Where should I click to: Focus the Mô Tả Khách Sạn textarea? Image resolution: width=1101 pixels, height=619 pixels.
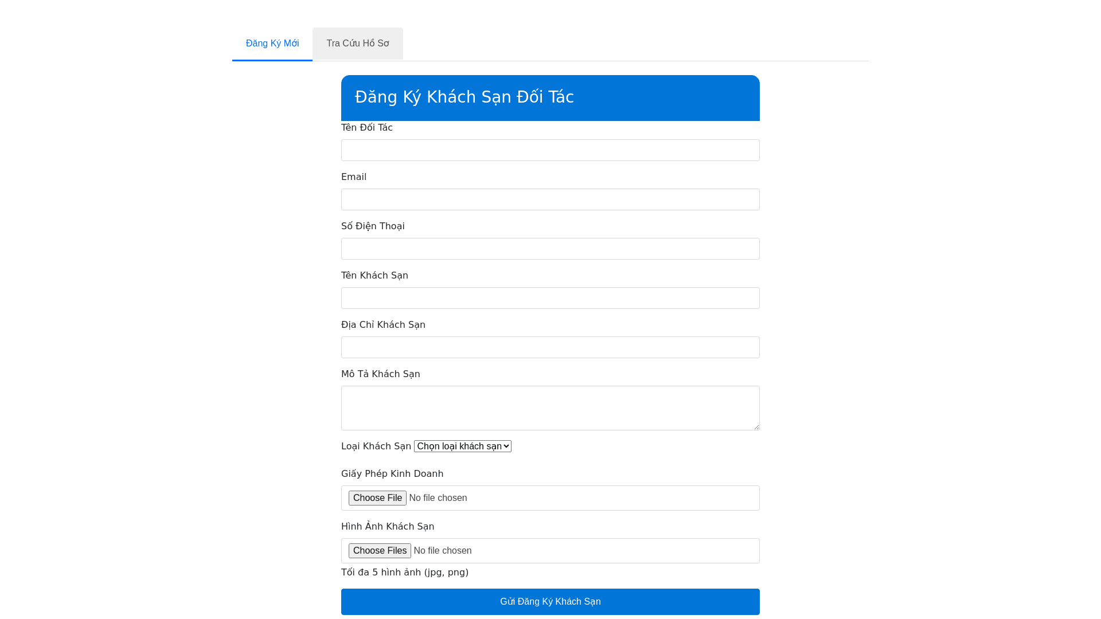click(550, 408)
